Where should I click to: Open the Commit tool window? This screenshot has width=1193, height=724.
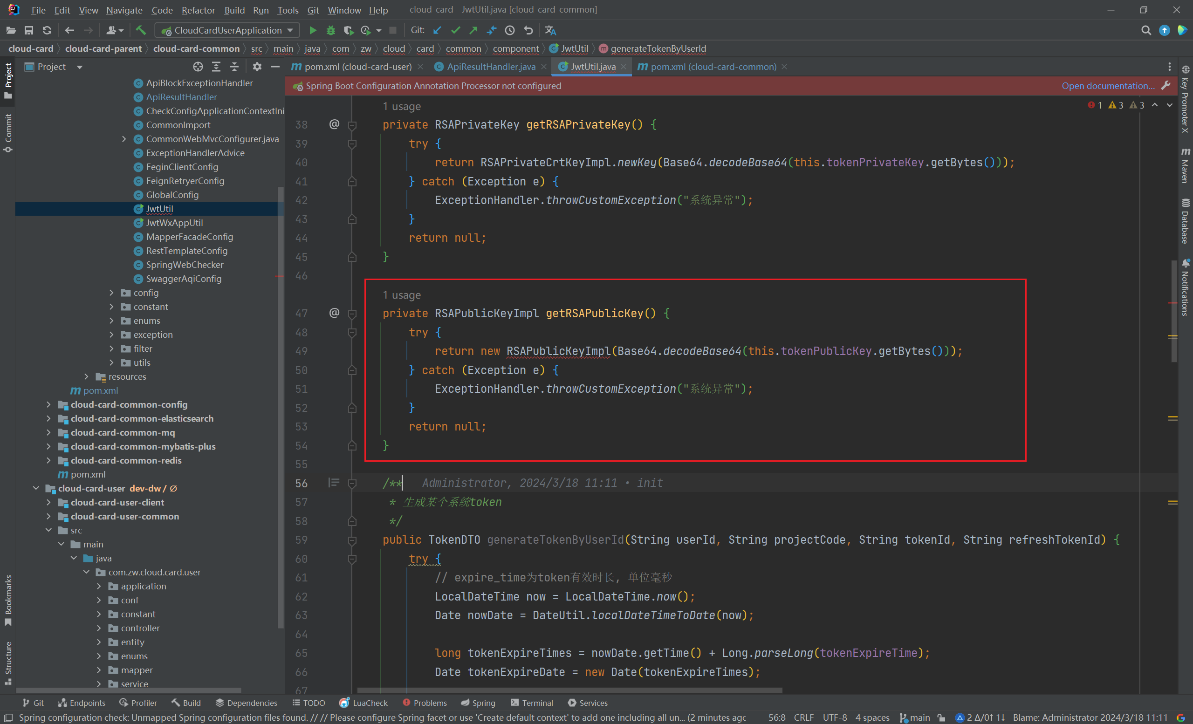[8, 134]
